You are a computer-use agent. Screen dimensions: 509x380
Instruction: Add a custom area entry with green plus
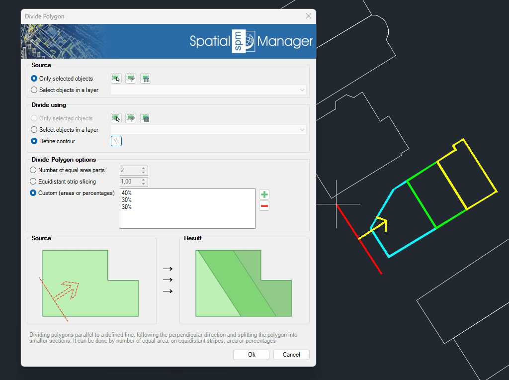264,194
